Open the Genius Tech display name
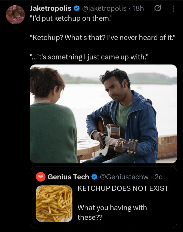 68,177
